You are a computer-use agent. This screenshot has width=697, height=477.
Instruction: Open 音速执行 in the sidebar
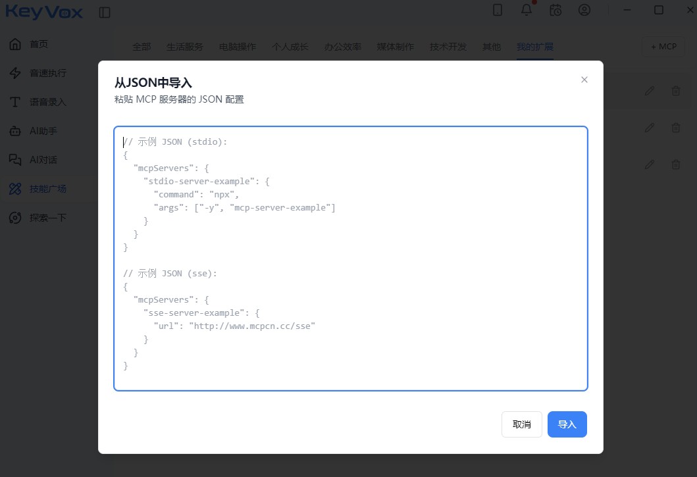[49, 73]
